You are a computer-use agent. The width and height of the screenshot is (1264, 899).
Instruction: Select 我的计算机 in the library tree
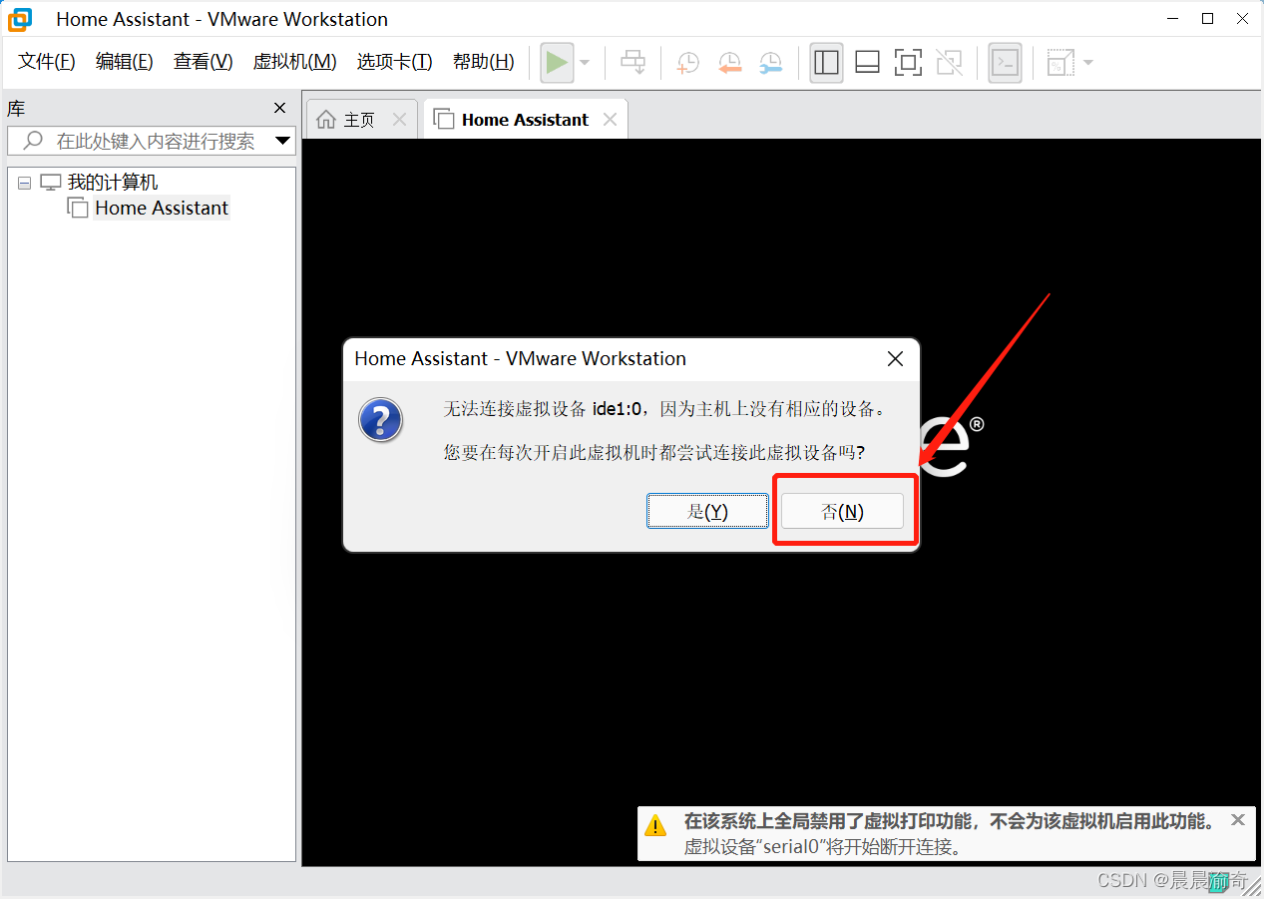(x=113, y=183)
